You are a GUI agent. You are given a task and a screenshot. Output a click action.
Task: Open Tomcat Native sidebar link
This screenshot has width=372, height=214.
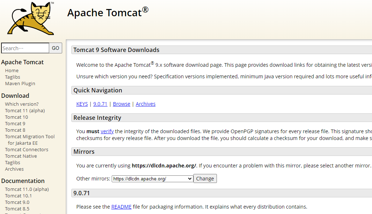click(x=21, y=156)
